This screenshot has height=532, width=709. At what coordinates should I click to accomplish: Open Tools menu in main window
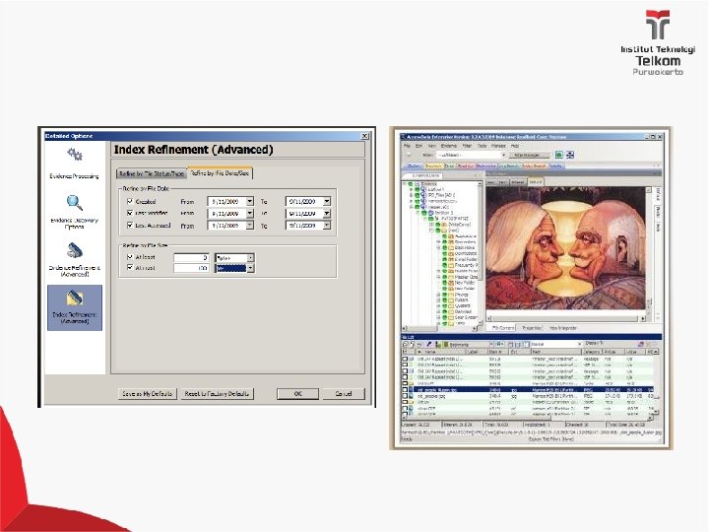tap(482, 146)
